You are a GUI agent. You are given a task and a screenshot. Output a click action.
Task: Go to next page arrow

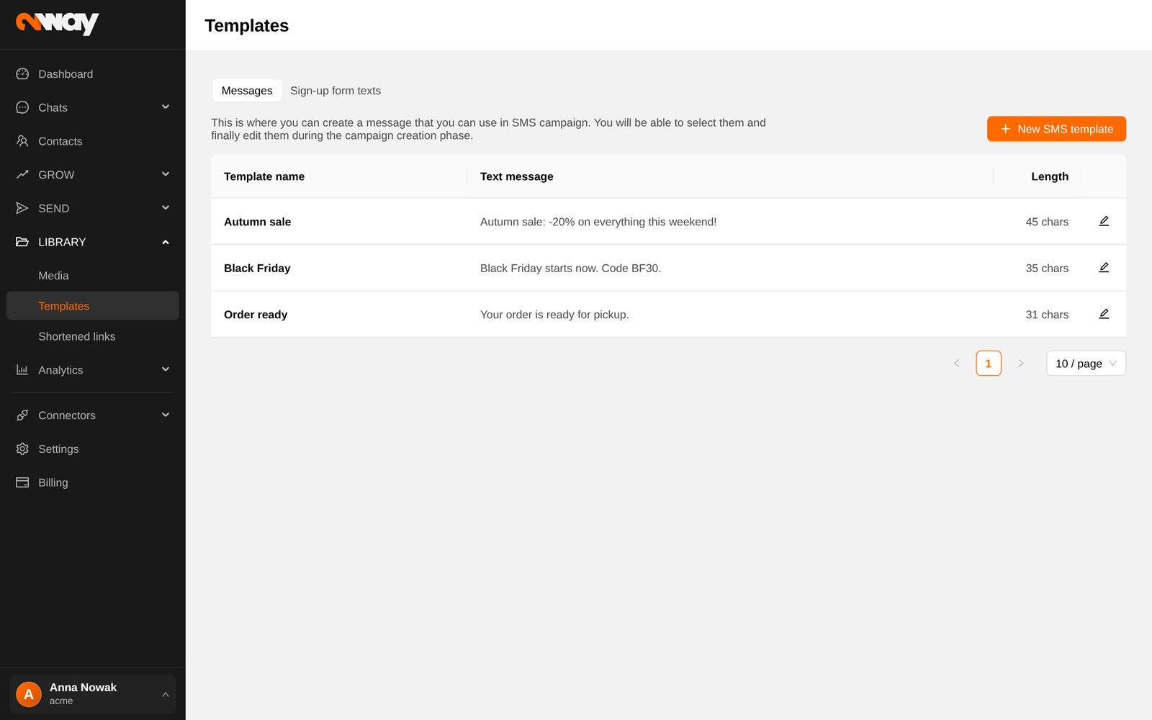[1020, 364]
